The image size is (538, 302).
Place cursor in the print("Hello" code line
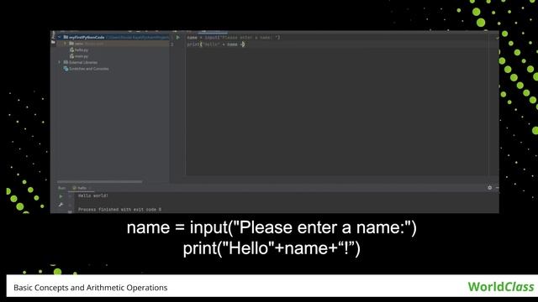[x=216, y=44]
